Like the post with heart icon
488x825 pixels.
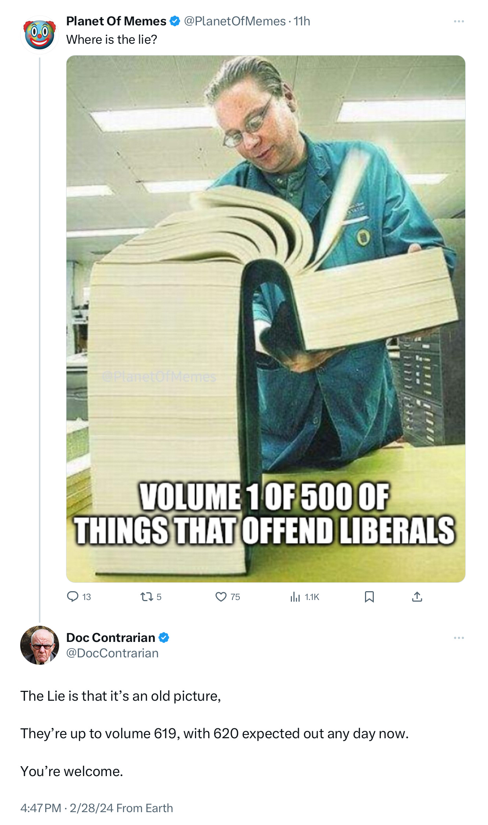[221, 596]
